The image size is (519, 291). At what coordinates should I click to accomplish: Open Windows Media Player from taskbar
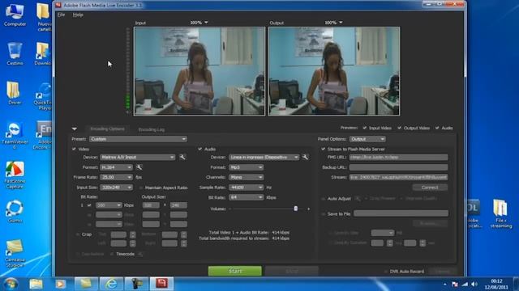(x=60, y=284)
